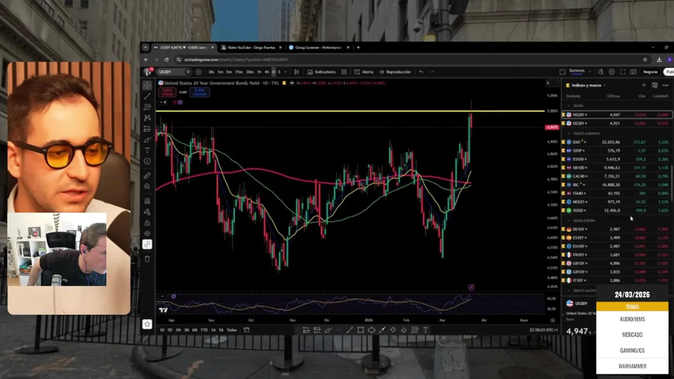The width and height of the screenshot is (674, 379).
Task: Toggle the lock drawings tool
Action: pos(147,222)
